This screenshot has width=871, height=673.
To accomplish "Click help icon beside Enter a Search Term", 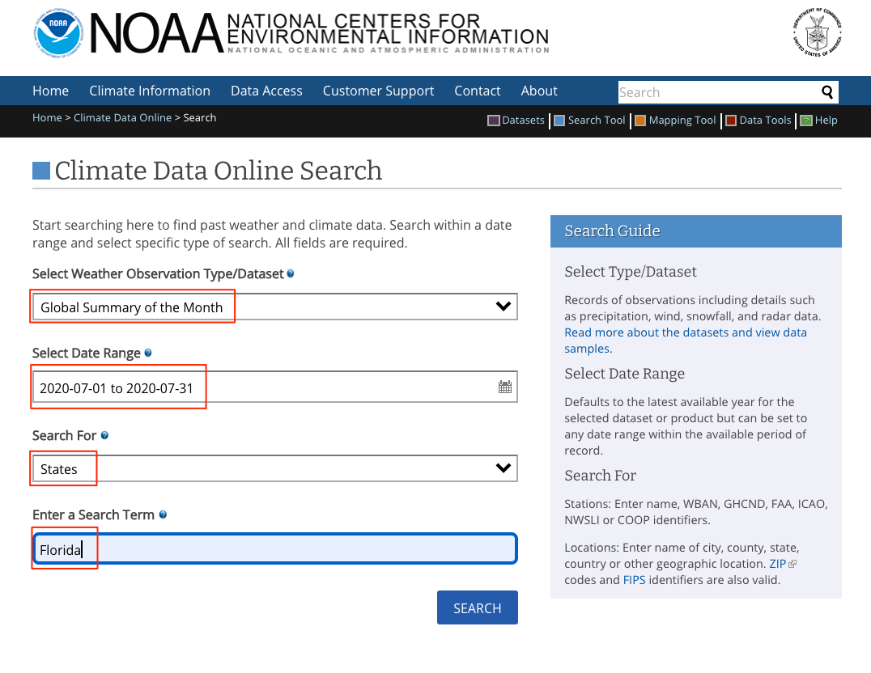I will [x=163, y=514].
